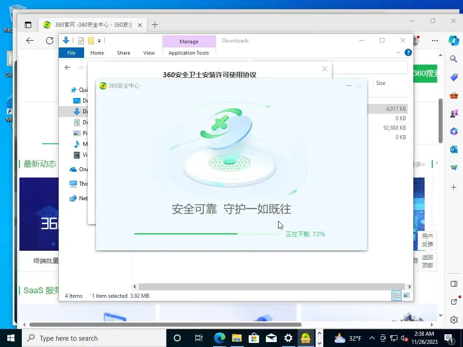Open Cortana circle on the taskbar
463x347 pixels.
coord(177,338)
